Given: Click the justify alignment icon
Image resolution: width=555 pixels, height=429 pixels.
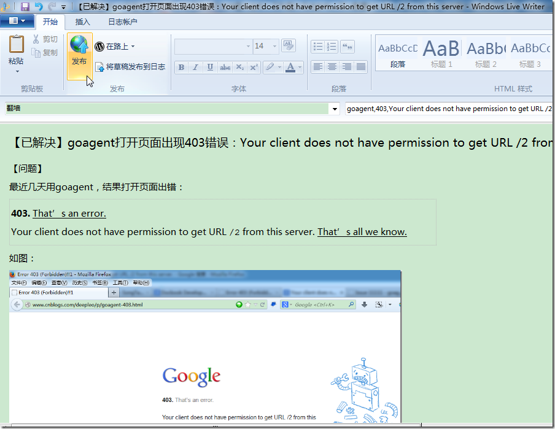Looking at the screenshot, I should [x=361, y=67].
